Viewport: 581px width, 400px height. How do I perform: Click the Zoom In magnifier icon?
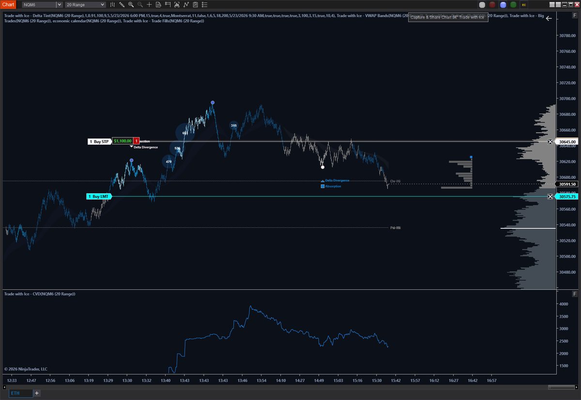(131, 4)
